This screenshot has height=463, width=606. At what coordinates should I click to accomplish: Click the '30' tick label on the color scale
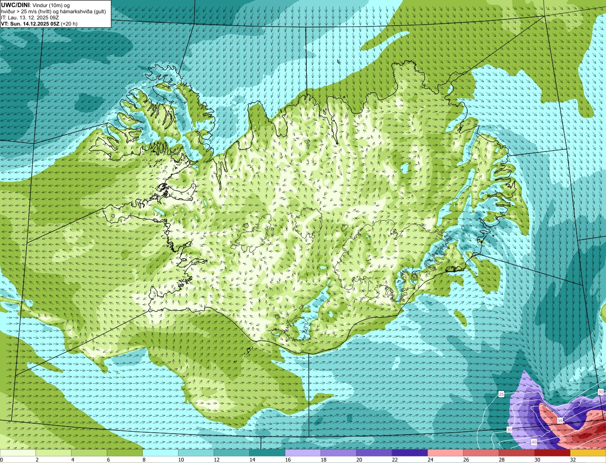[537, 460]
